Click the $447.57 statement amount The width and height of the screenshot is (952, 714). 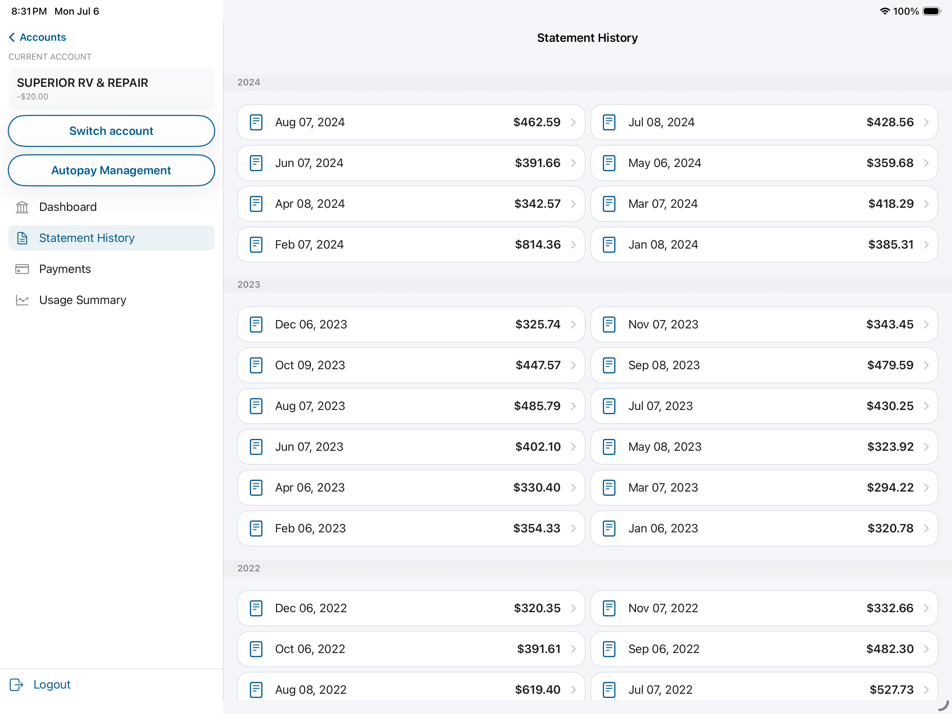[538, 365]
